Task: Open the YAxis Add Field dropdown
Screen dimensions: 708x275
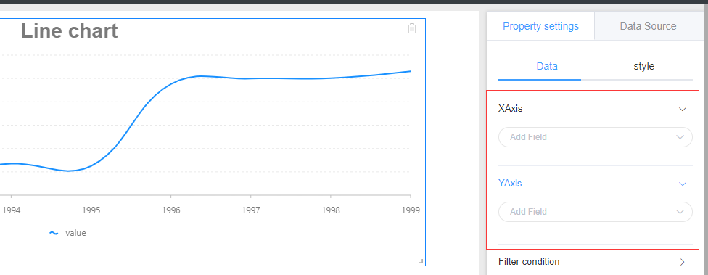Action: [x=595, y=212]
